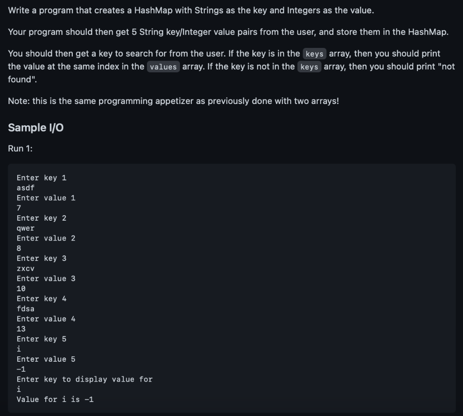
Task: Click the 'Value for i is -1' line
Action: coord(55,399)
